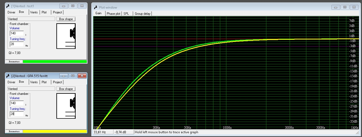Switch to Group delay tab
362x137 pixels.
click(x=143, y=14)
